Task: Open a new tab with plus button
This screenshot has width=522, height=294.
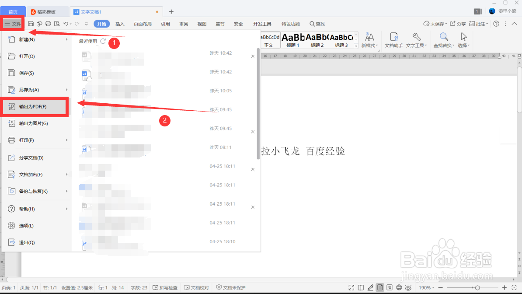Action: point(171,12)
